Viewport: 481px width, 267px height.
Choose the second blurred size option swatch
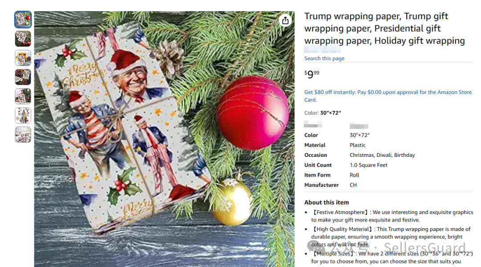point(359,126)
